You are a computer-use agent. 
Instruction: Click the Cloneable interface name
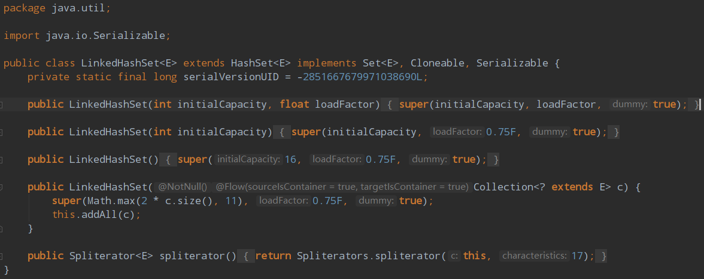tap(437, 63)
